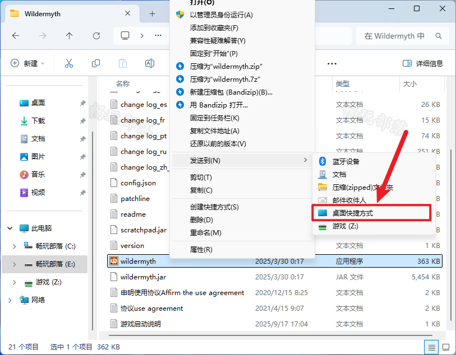Close the Wildermyth tab

click(127, 13)
